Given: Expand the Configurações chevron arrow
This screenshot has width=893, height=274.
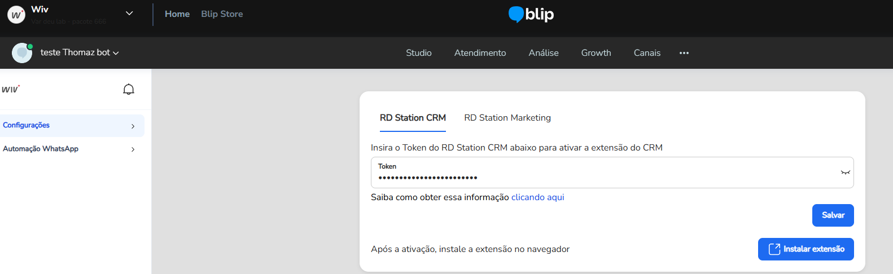Looking at the screenshot, I should pos(133,126).
